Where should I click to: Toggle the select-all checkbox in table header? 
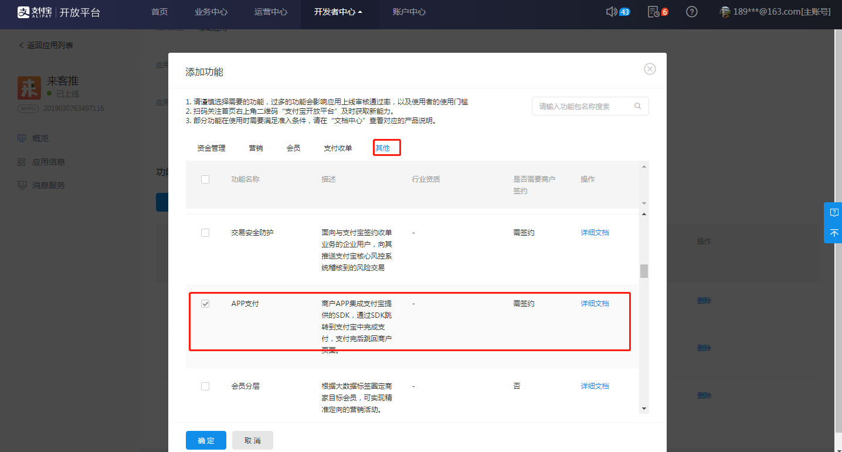tap(205, 179)
